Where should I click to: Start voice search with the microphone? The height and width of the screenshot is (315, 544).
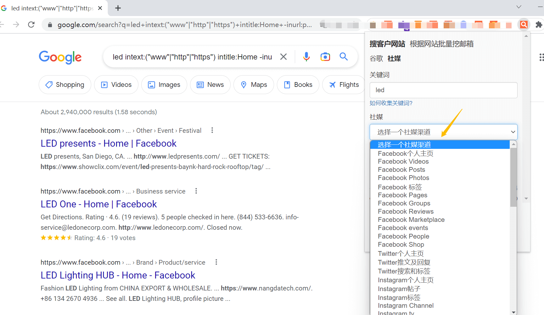306,57
